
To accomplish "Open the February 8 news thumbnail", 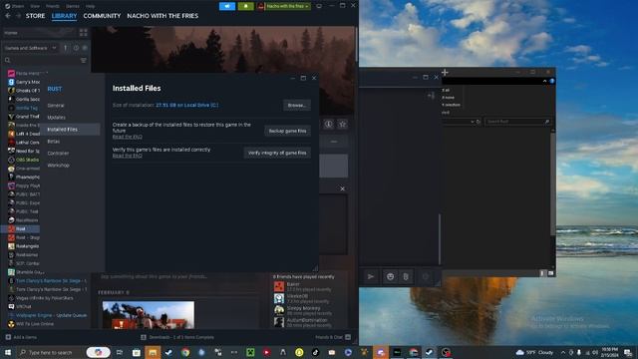I will (x=149, y=315).
